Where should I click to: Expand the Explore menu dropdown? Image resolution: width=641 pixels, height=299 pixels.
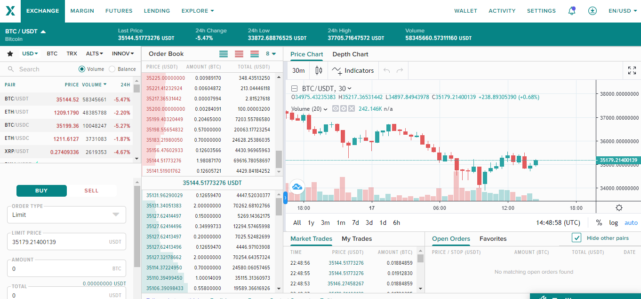pyautogui.click(x=198, y=11)
